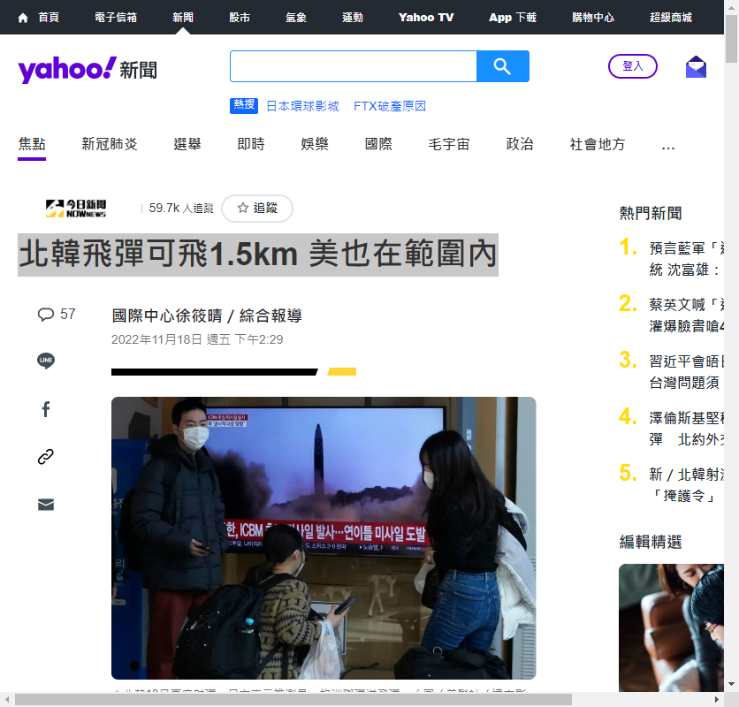Viewport: 739px width, 707px height.
Task: Share article on Facebook icon
Action: point(46,409)
